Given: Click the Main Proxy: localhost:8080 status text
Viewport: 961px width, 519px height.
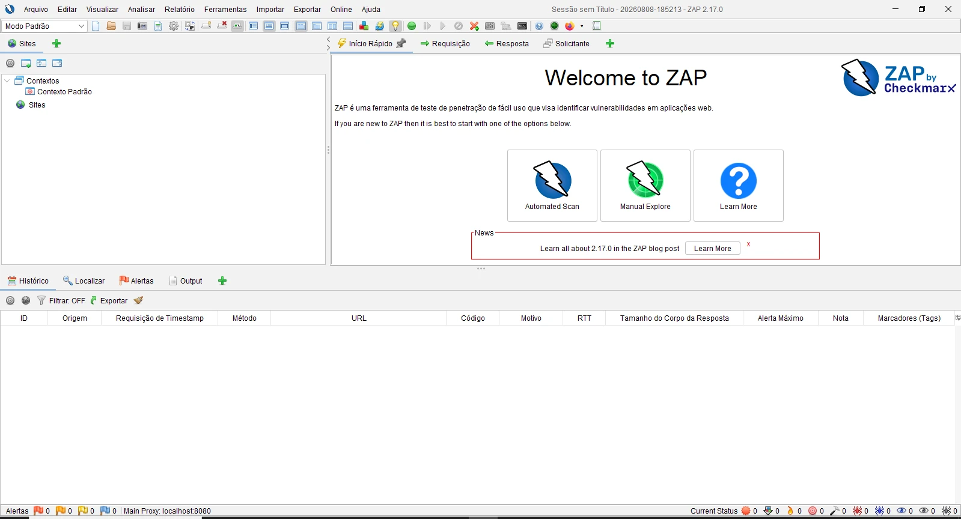Looking at the screenshot, I should pyautogui.click(x=167, y=511).
